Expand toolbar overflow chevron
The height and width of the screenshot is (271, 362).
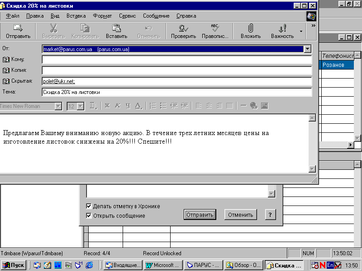(313, 26)
